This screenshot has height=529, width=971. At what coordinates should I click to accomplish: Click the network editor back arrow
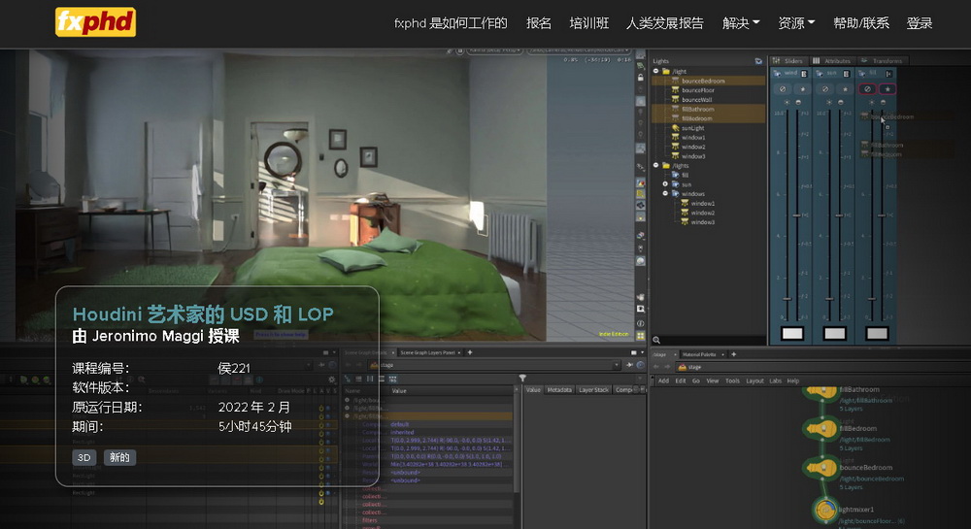pos(657,367)
